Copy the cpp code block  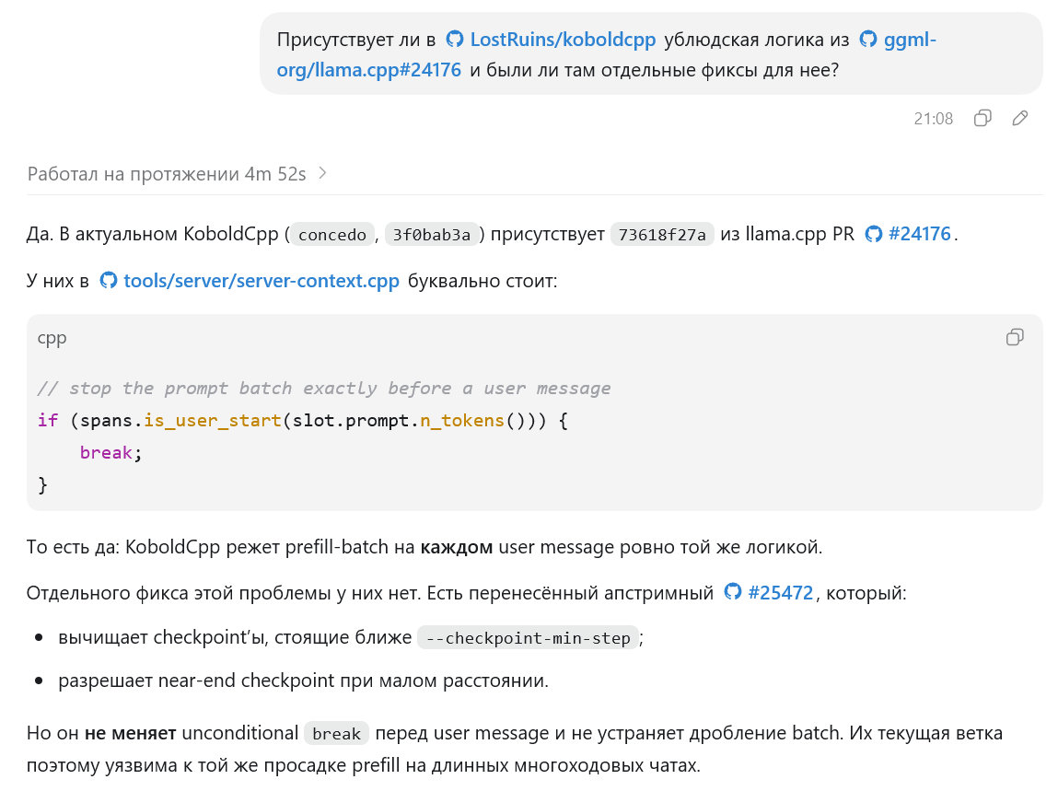coord(1014,337)
